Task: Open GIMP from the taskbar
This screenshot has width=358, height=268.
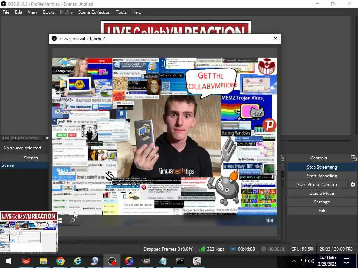Action: tap(146, 261)
